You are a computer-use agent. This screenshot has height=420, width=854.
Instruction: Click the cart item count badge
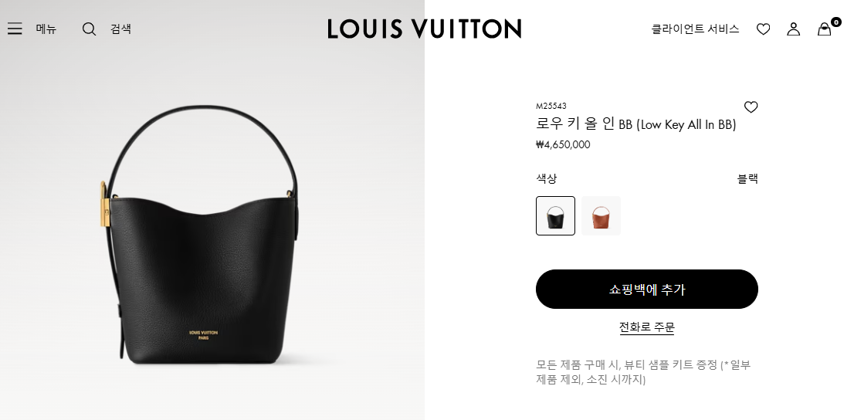pyautogui.click(x=836, y=22)
